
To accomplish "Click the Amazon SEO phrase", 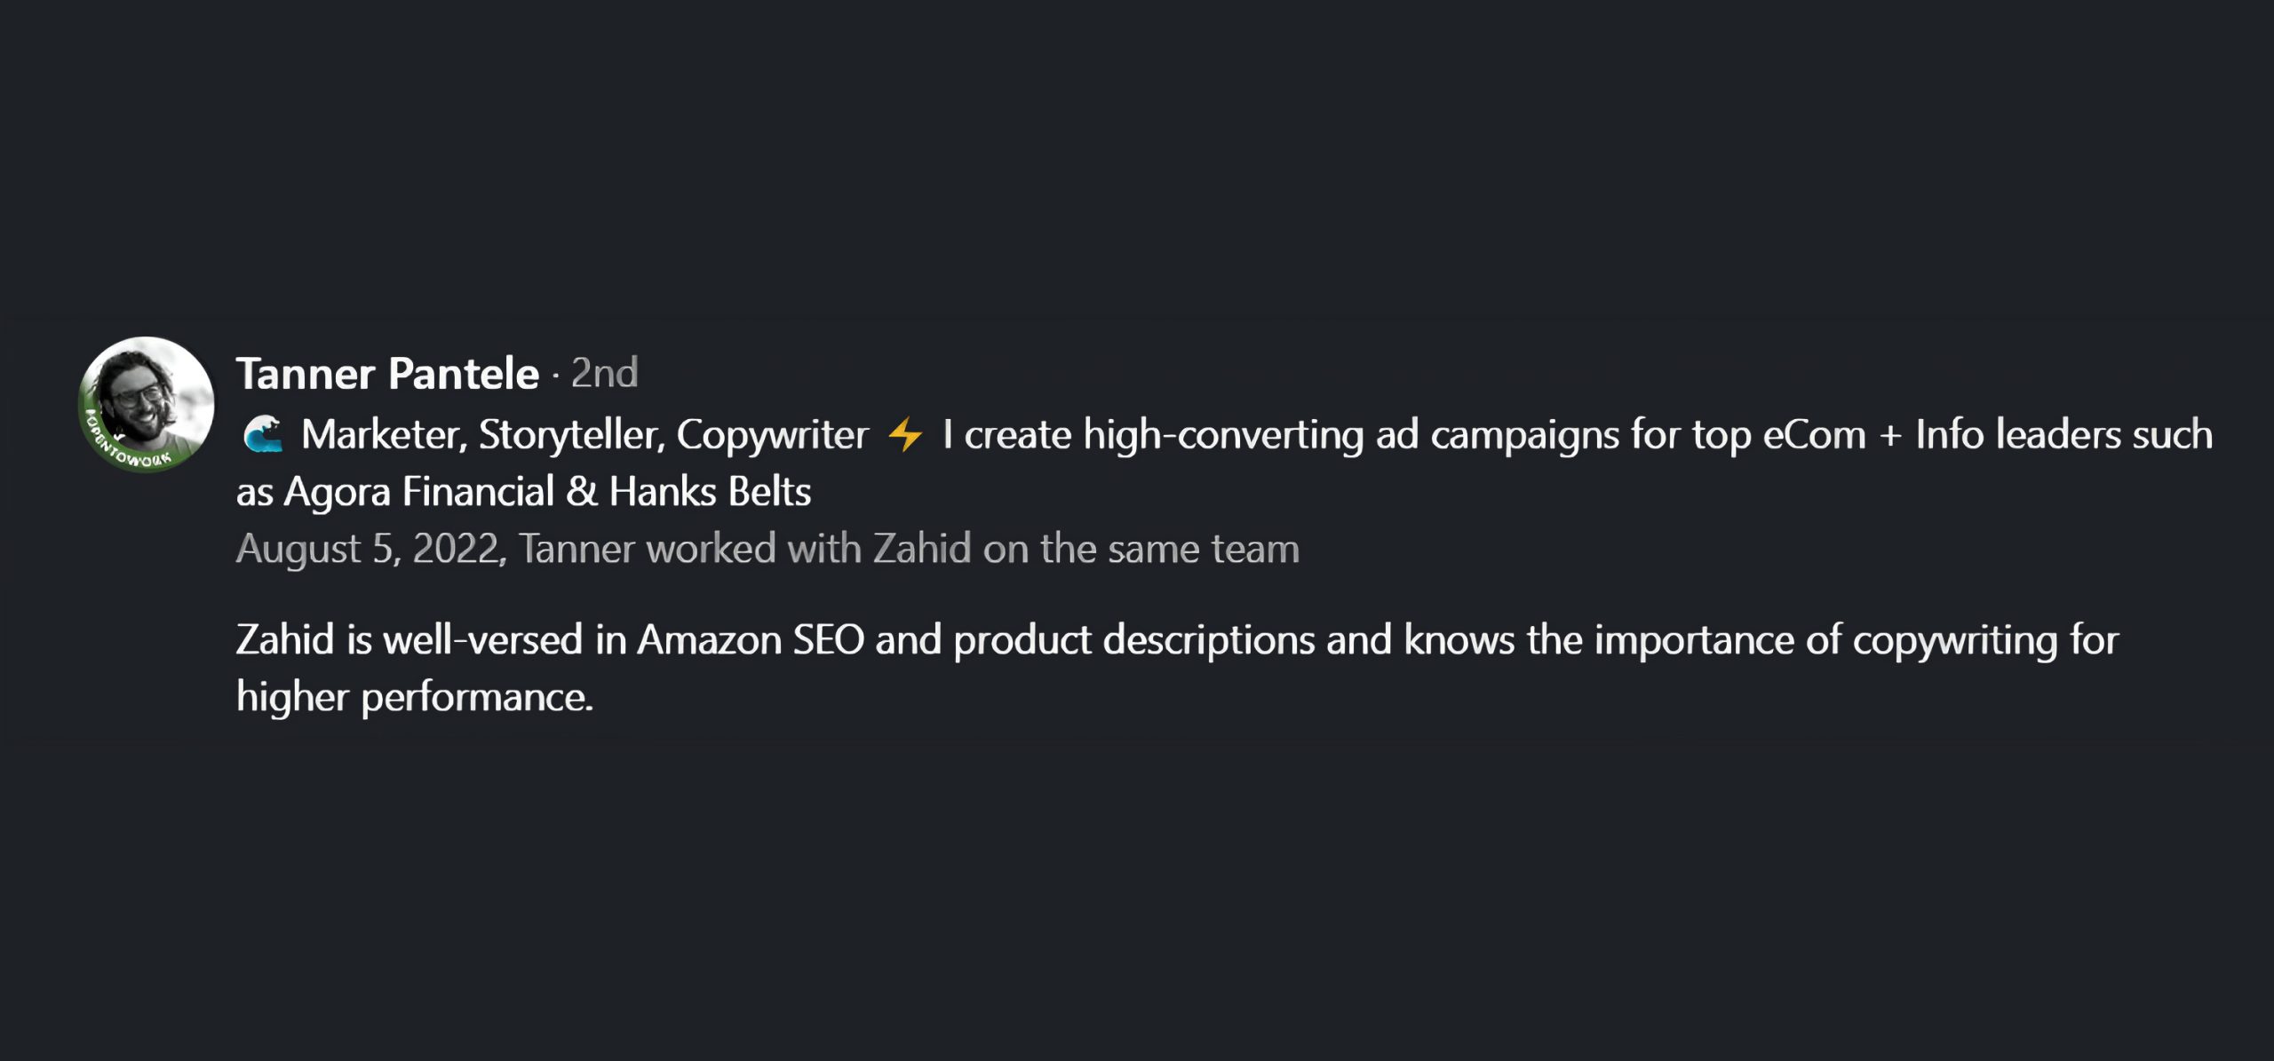I will tap(751, 640).
